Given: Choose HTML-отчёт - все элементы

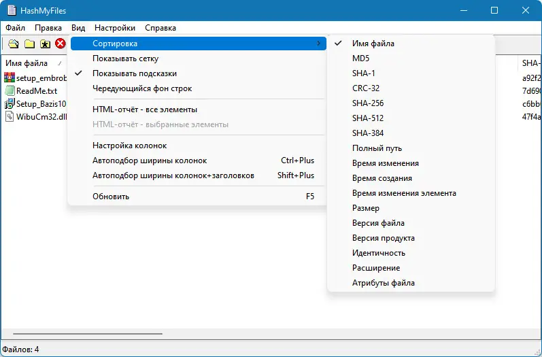Looking at the screenshot, I should (x=198, y=109).
